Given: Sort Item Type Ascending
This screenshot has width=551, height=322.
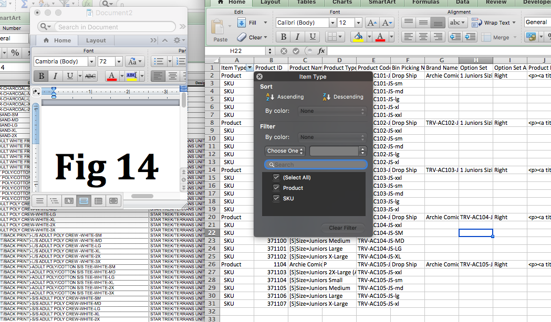Looking at the screenshot, I should [x=285, y=97].
